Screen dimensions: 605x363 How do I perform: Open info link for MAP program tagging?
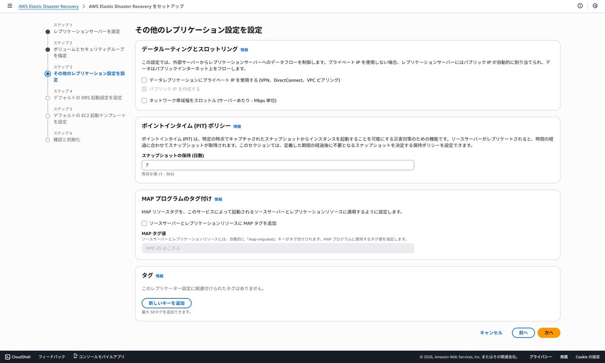point(218,199)
